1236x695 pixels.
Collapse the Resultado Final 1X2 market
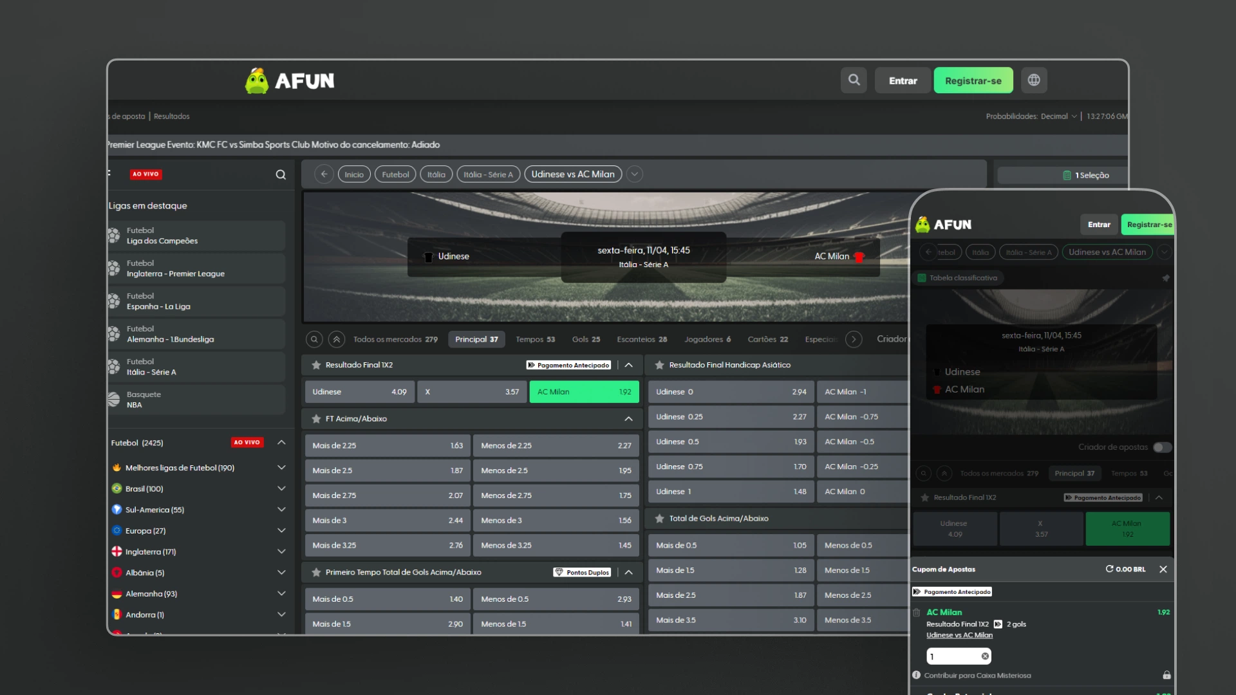click(628, 365)
